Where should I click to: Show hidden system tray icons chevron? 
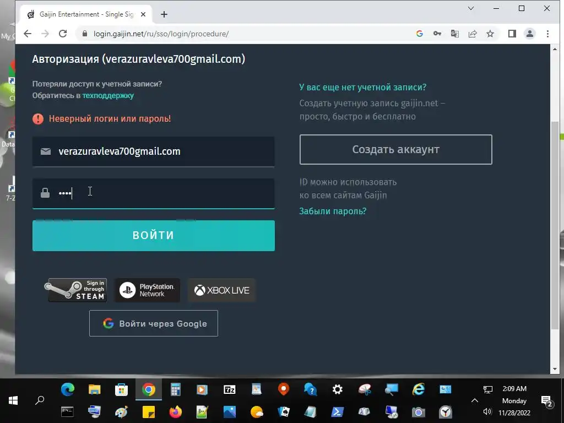coord(474,400)
